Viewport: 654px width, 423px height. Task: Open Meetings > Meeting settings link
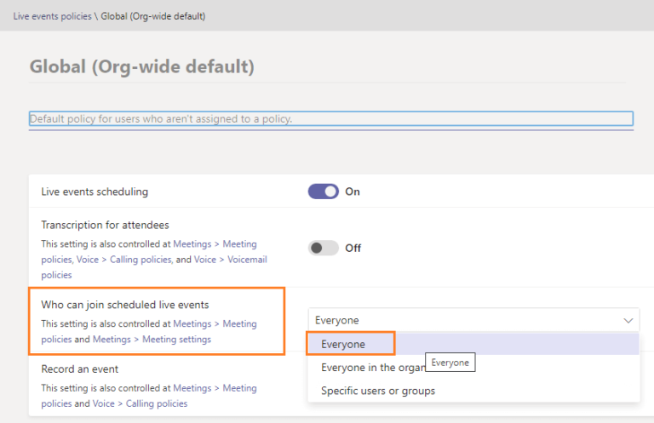[x=152, y=340]
